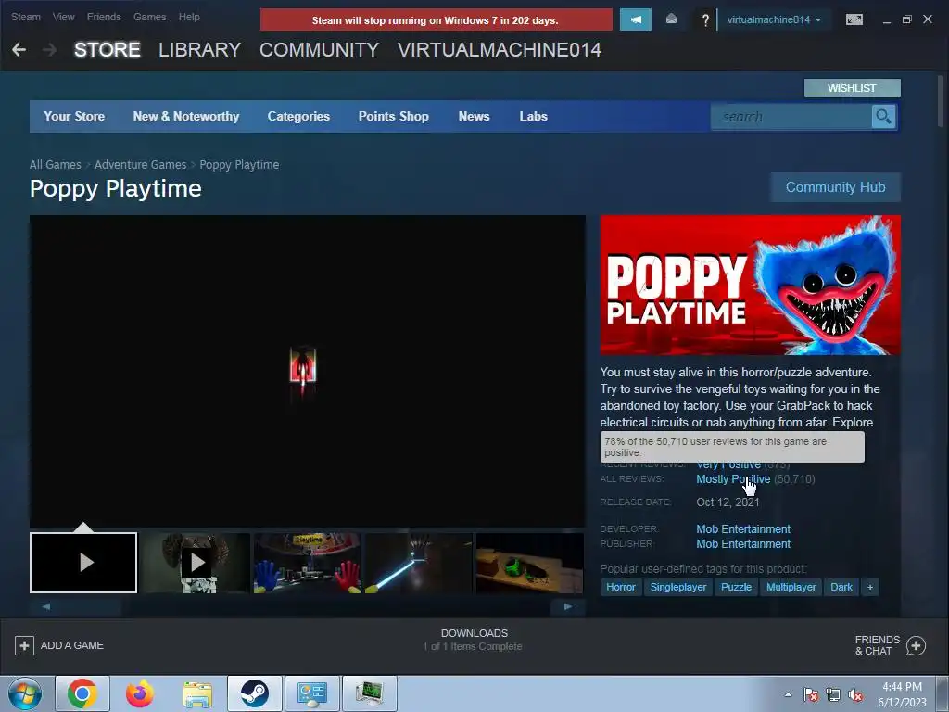The image size is (949, 712).
Task: Open the Community Hub button
Action: pos(835,187)
